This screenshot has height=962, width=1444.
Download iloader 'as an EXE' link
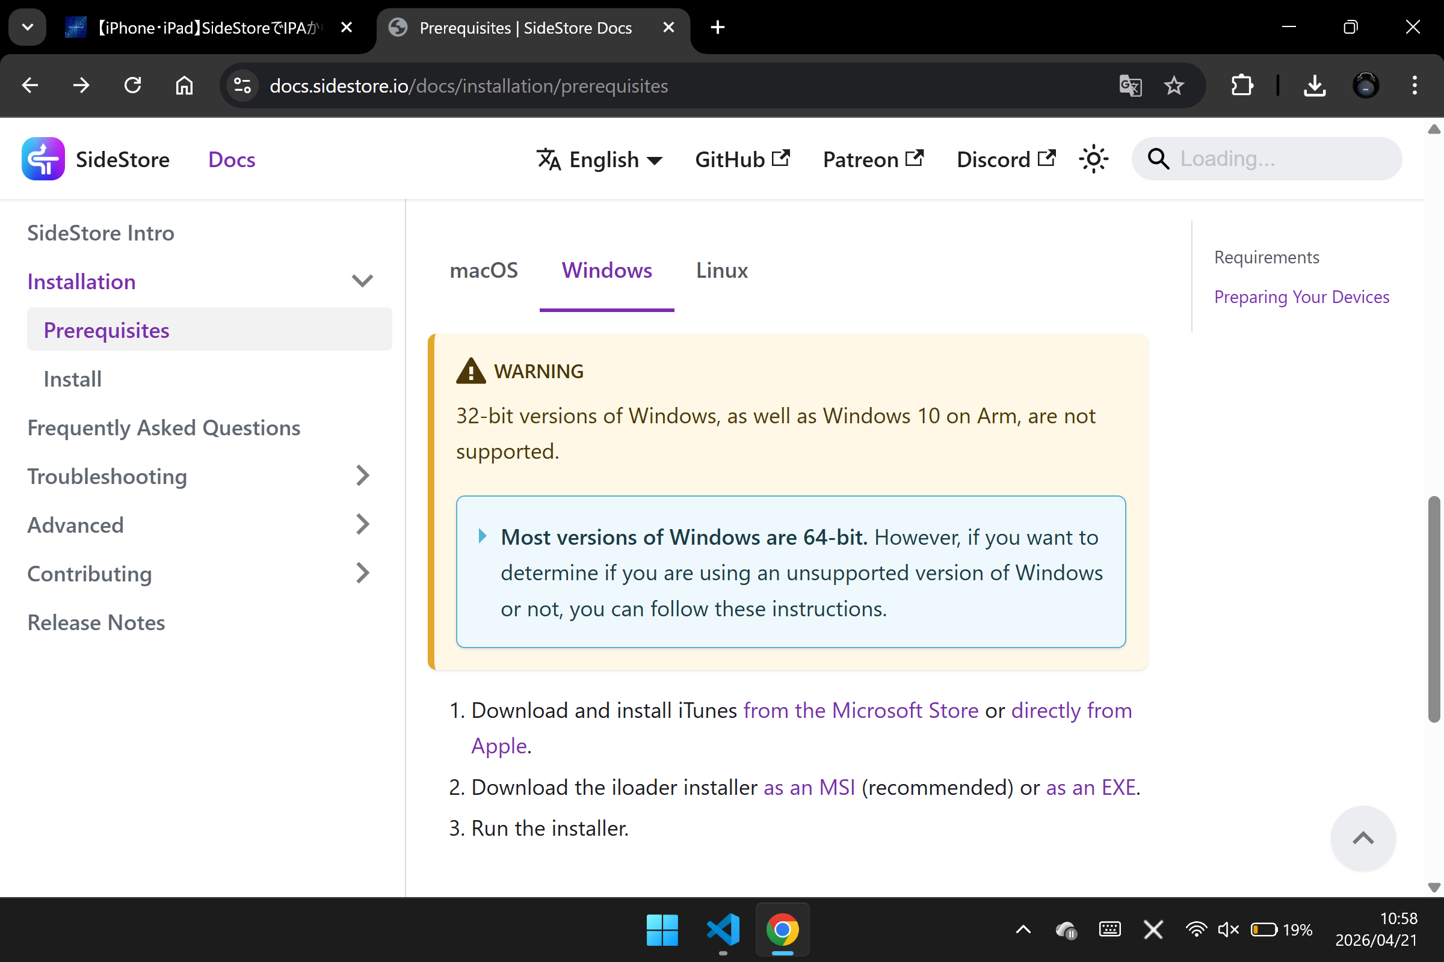(1091, 788)
